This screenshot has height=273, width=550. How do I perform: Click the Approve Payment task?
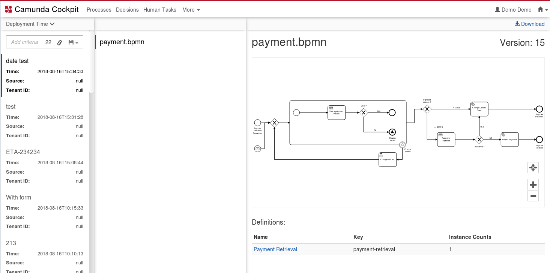(x=446, y=139)
